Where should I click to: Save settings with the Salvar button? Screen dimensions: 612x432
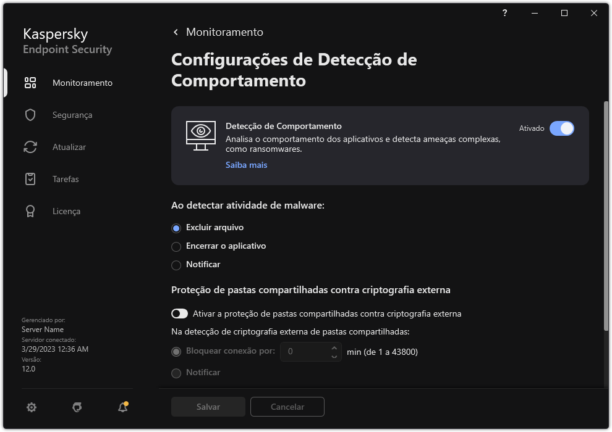pos(208,407)
